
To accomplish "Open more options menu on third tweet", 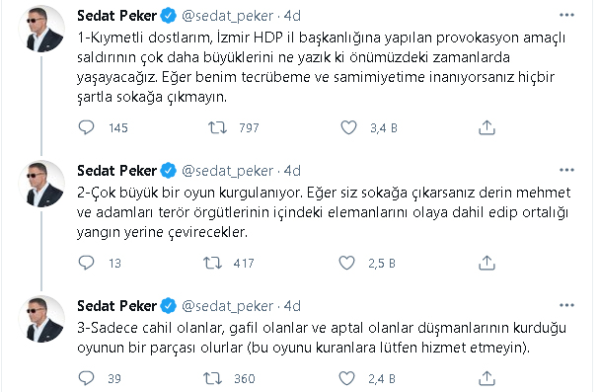I will pos(566,305).
